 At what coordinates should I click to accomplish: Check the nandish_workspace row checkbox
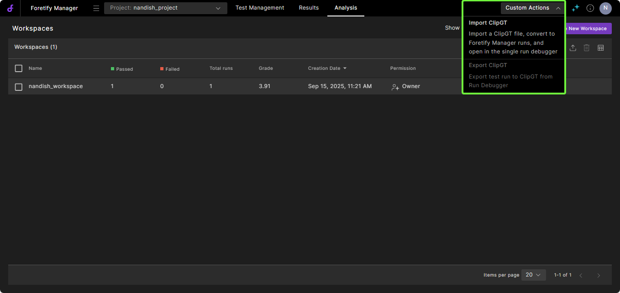pos(19,87)
